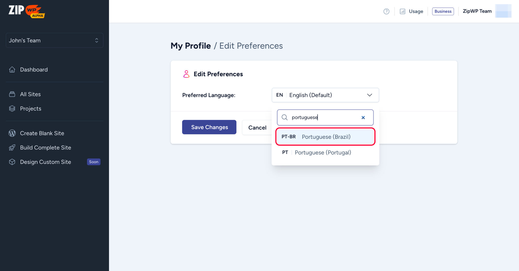The image size is (519, 271).
Task: Expand the John's Team switcher
Action: click(54, 40)
